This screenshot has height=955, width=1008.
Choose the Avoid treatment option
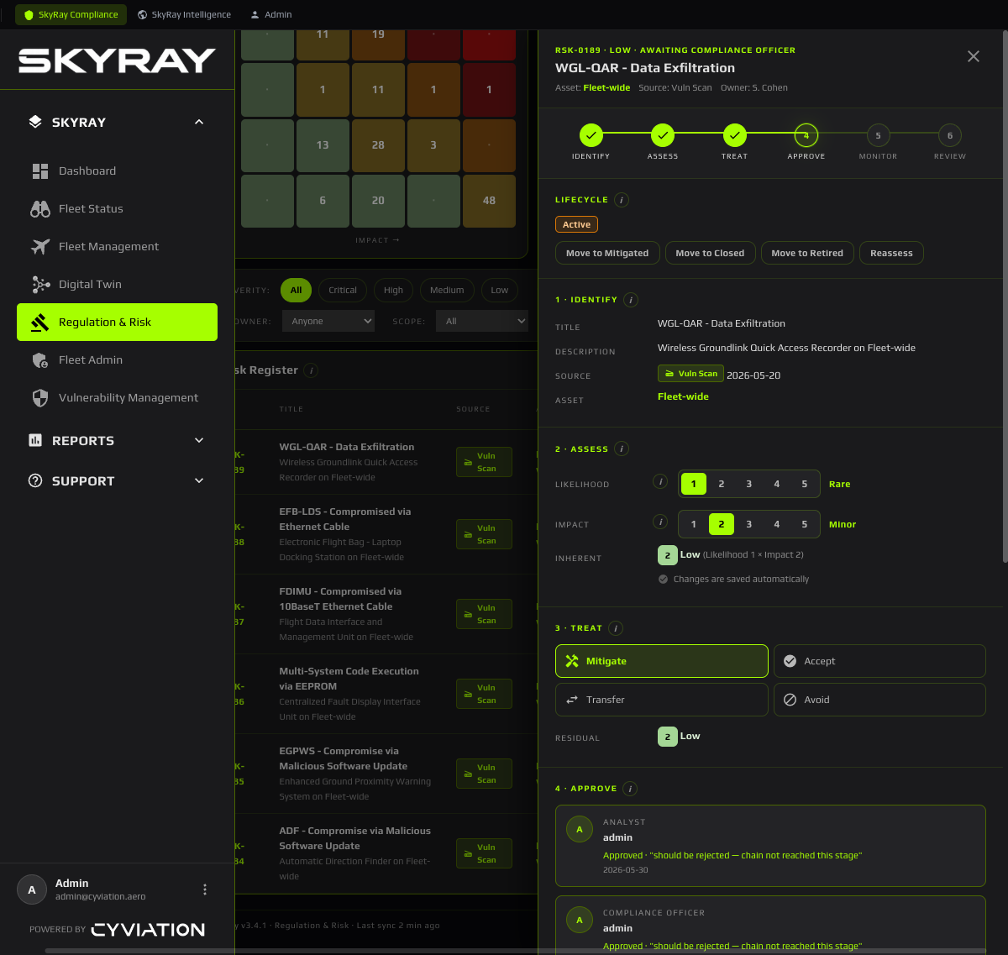click(x=879, y=700)
